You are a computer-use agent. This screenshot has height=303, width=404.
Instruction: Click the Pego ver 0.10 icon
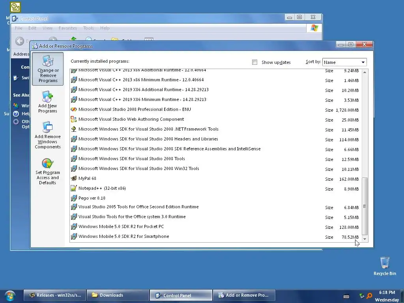[74, 198]
